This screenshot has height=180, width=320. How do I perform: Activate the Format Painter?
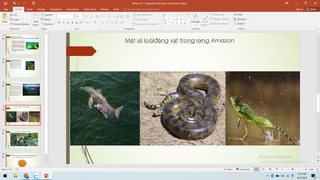point(20,24)
